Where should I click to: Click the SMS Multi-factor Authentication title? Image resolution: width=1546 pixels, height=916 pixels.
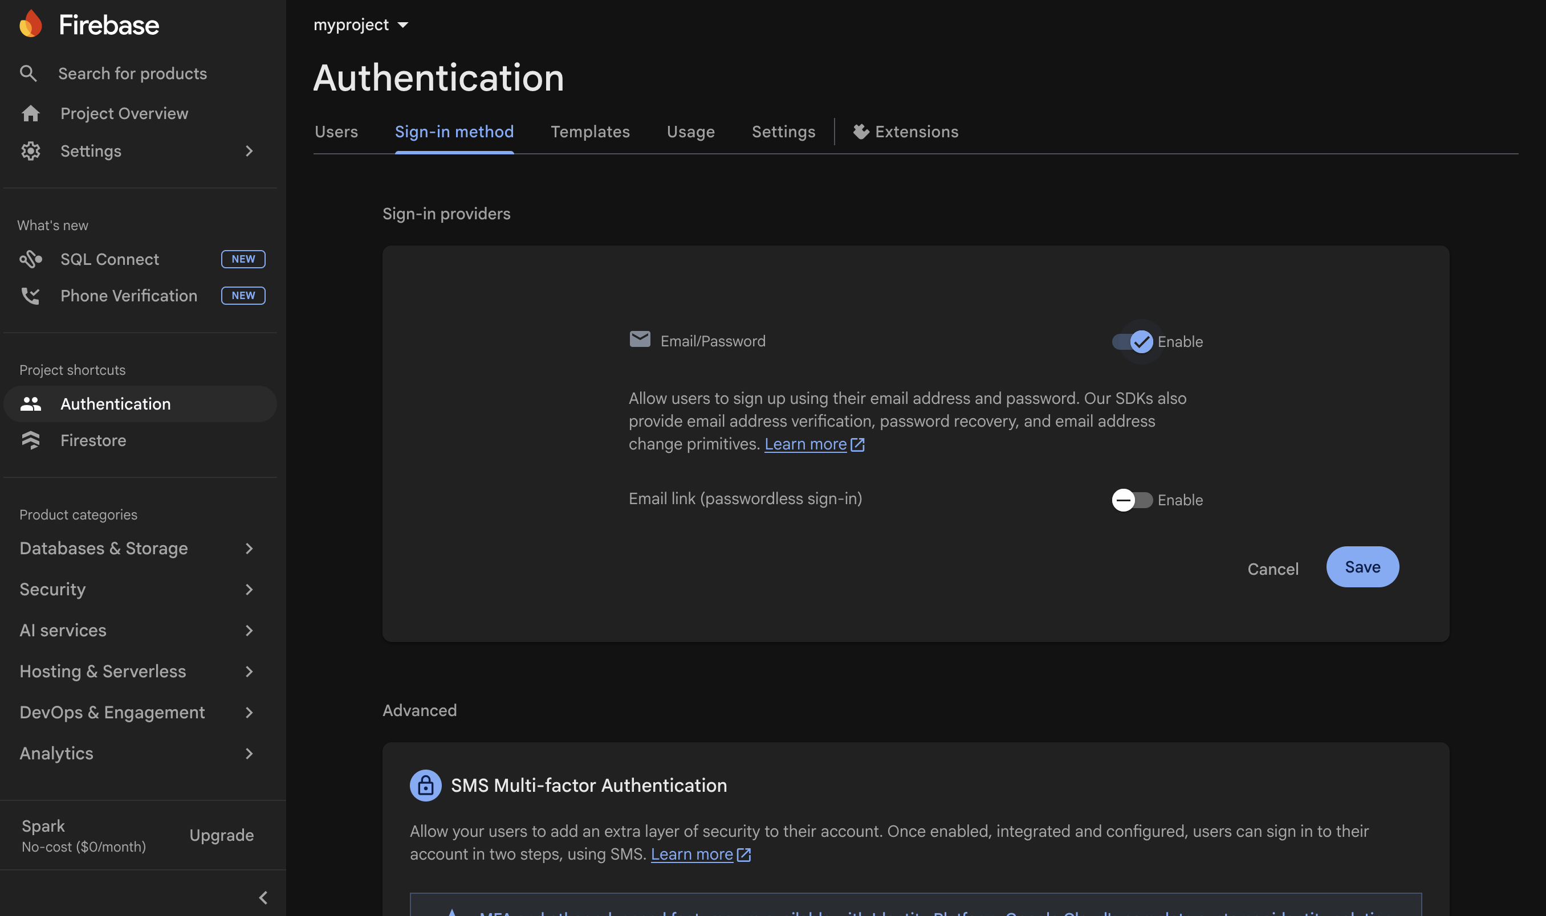(x=589, y=786)
